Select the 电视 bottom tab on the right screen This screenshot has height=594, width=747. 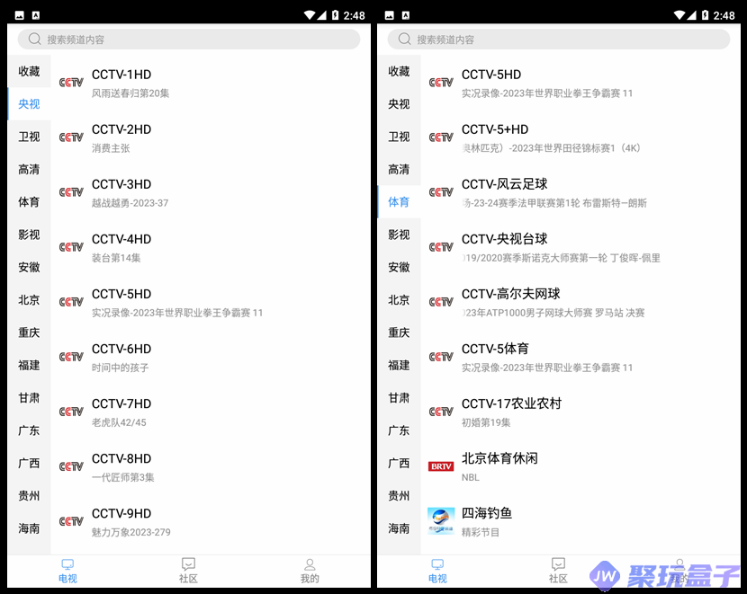point(437,571)
